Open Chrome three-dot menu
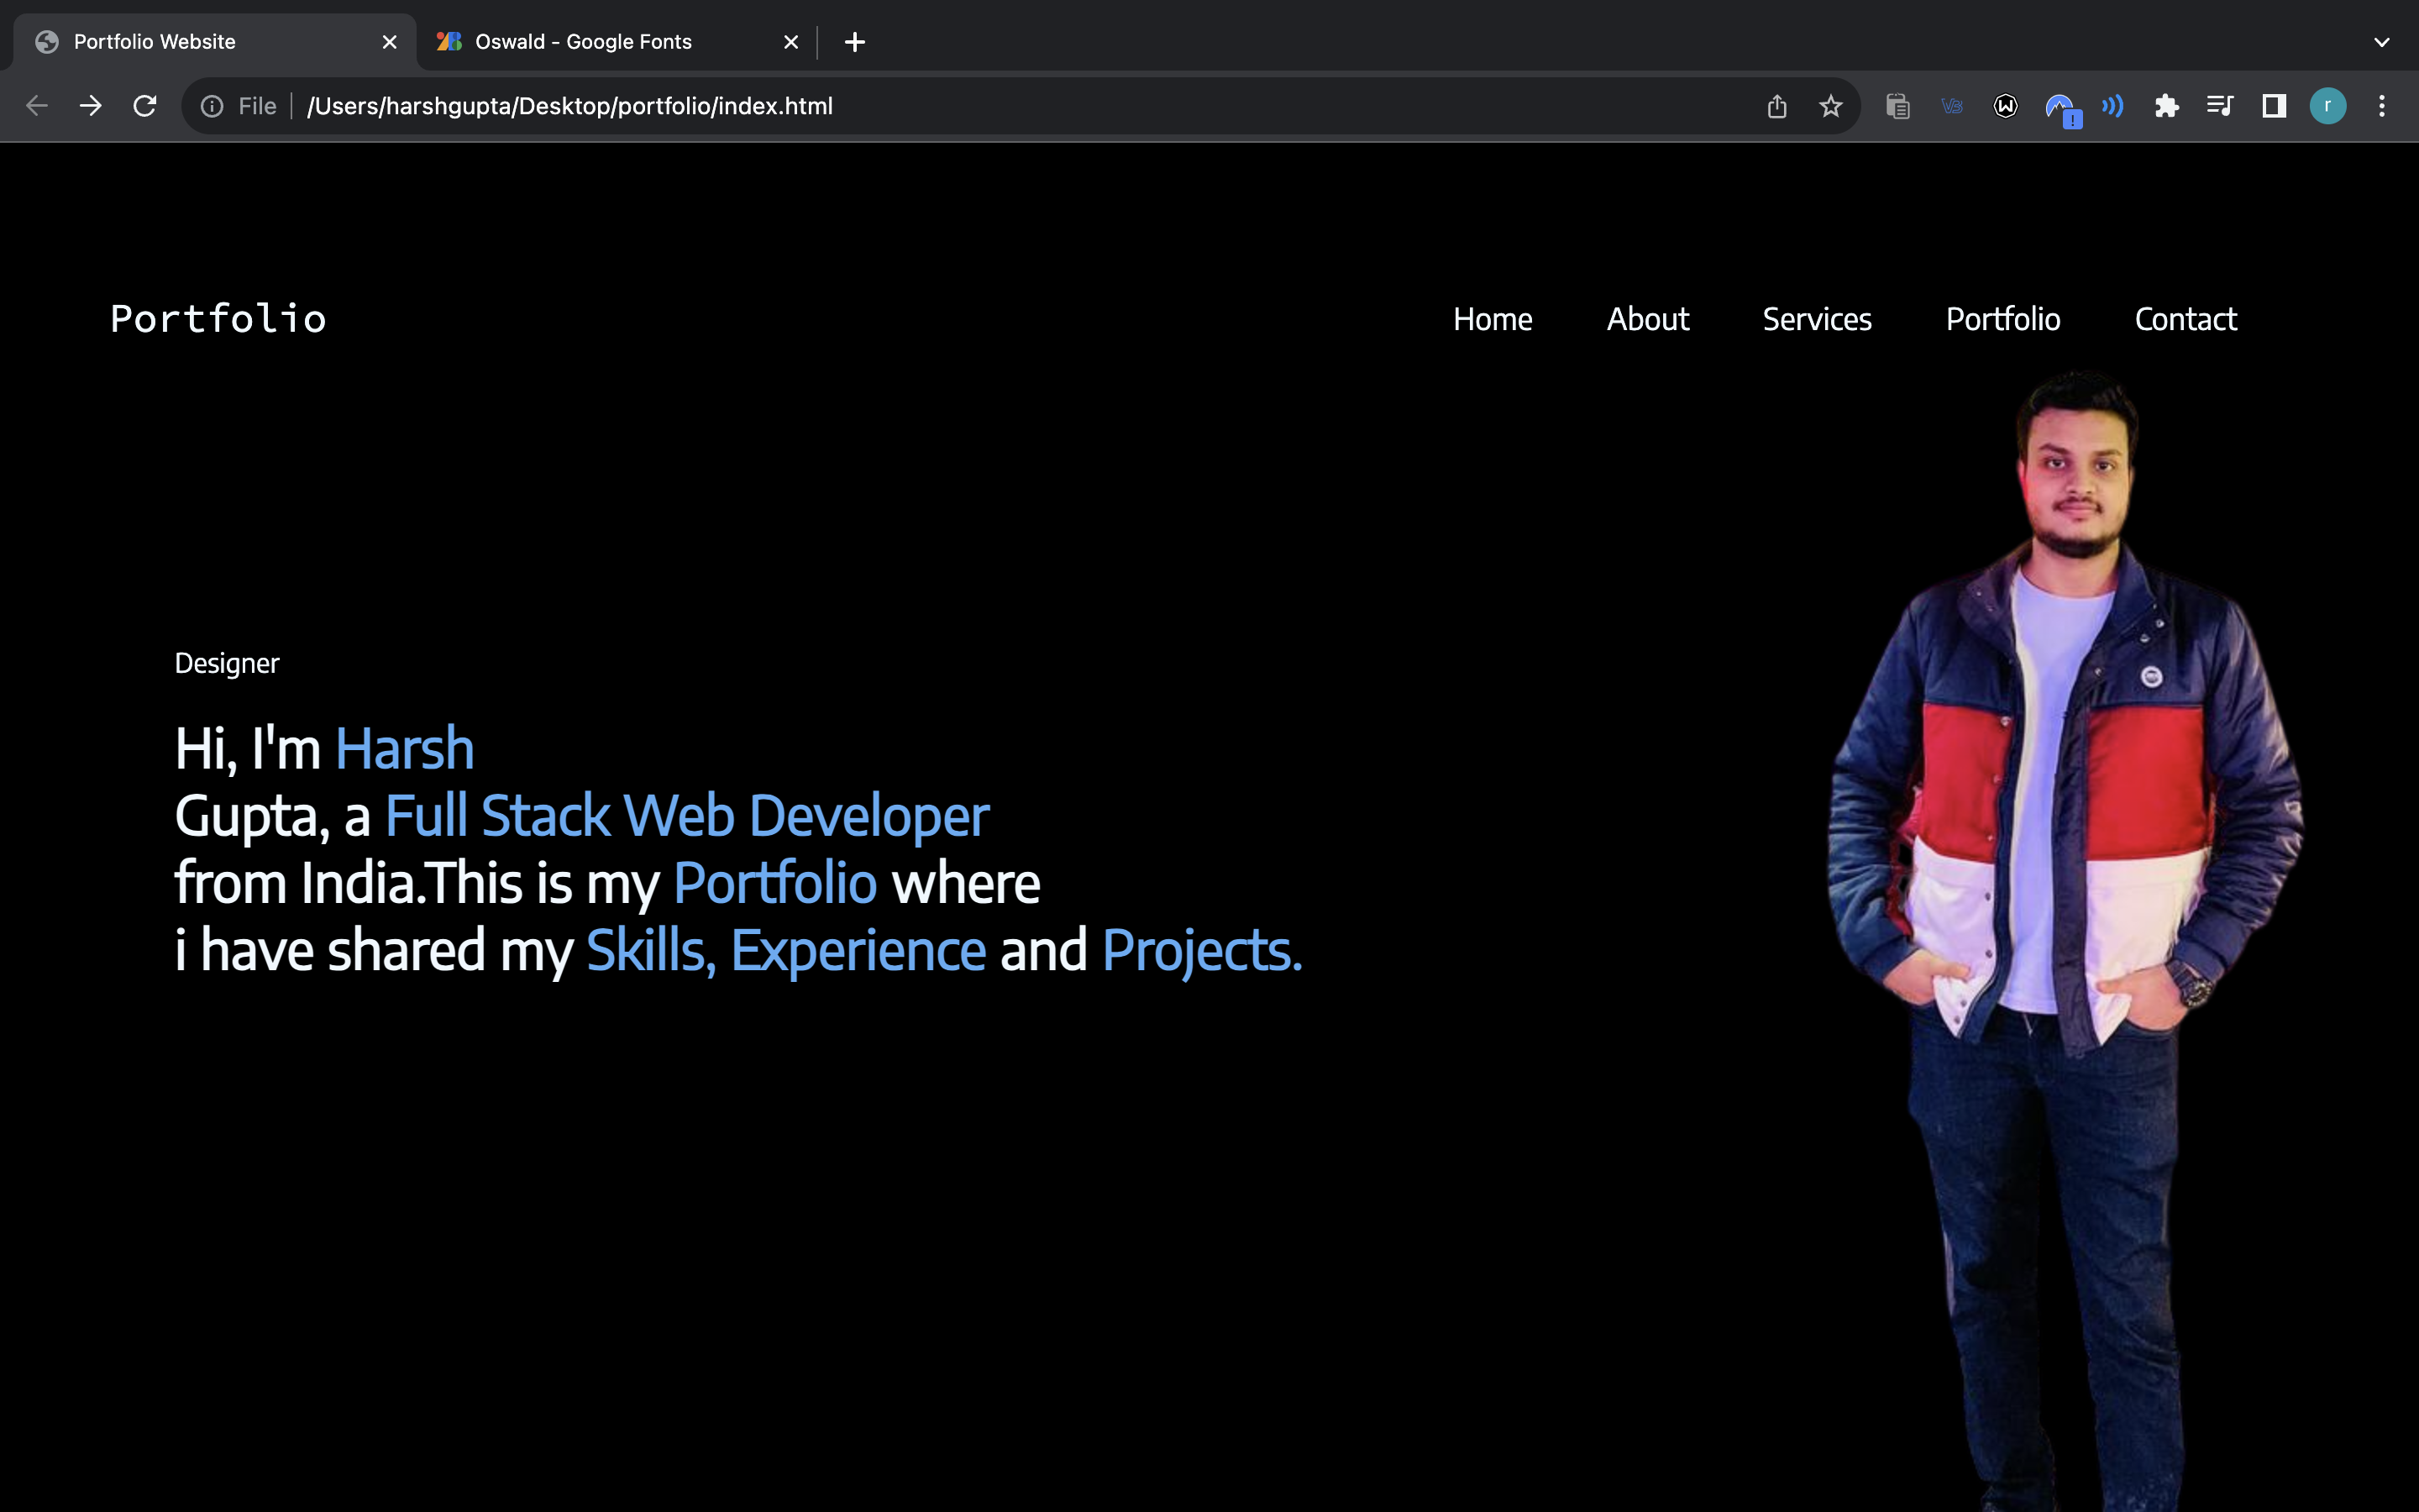 coord(2382,106)
